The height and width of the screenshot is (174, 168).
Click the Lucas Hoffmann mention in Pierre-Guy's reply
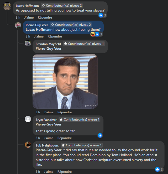[39, 30]
